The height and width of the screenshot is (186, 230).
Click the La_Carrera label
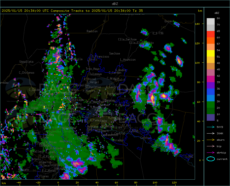tap(31, 133)
